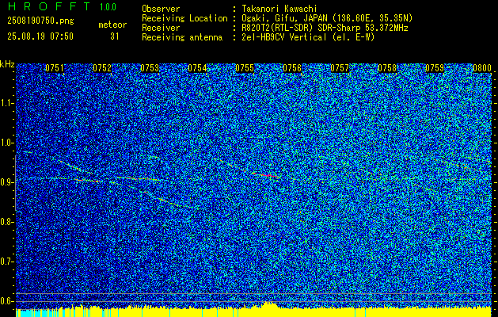Click the 0.8 kHz axis label
498x317 pixels.
pyautogui.click(x=7, y=222)
